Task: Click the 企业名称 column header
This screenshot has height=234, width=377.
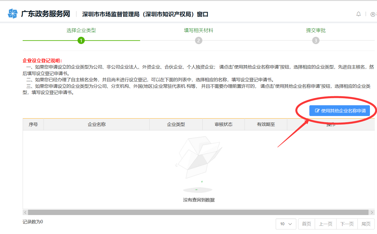Action: click(x=97, y=124)
